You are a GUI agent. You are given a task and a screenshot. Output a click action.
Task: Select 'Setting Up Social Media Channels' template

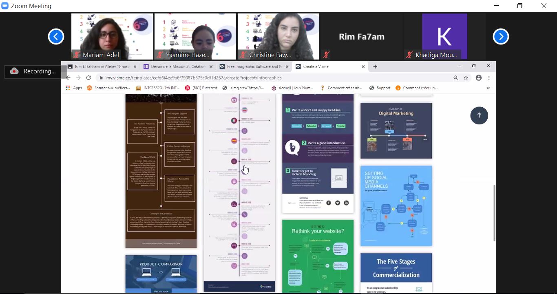click(396, 206)
